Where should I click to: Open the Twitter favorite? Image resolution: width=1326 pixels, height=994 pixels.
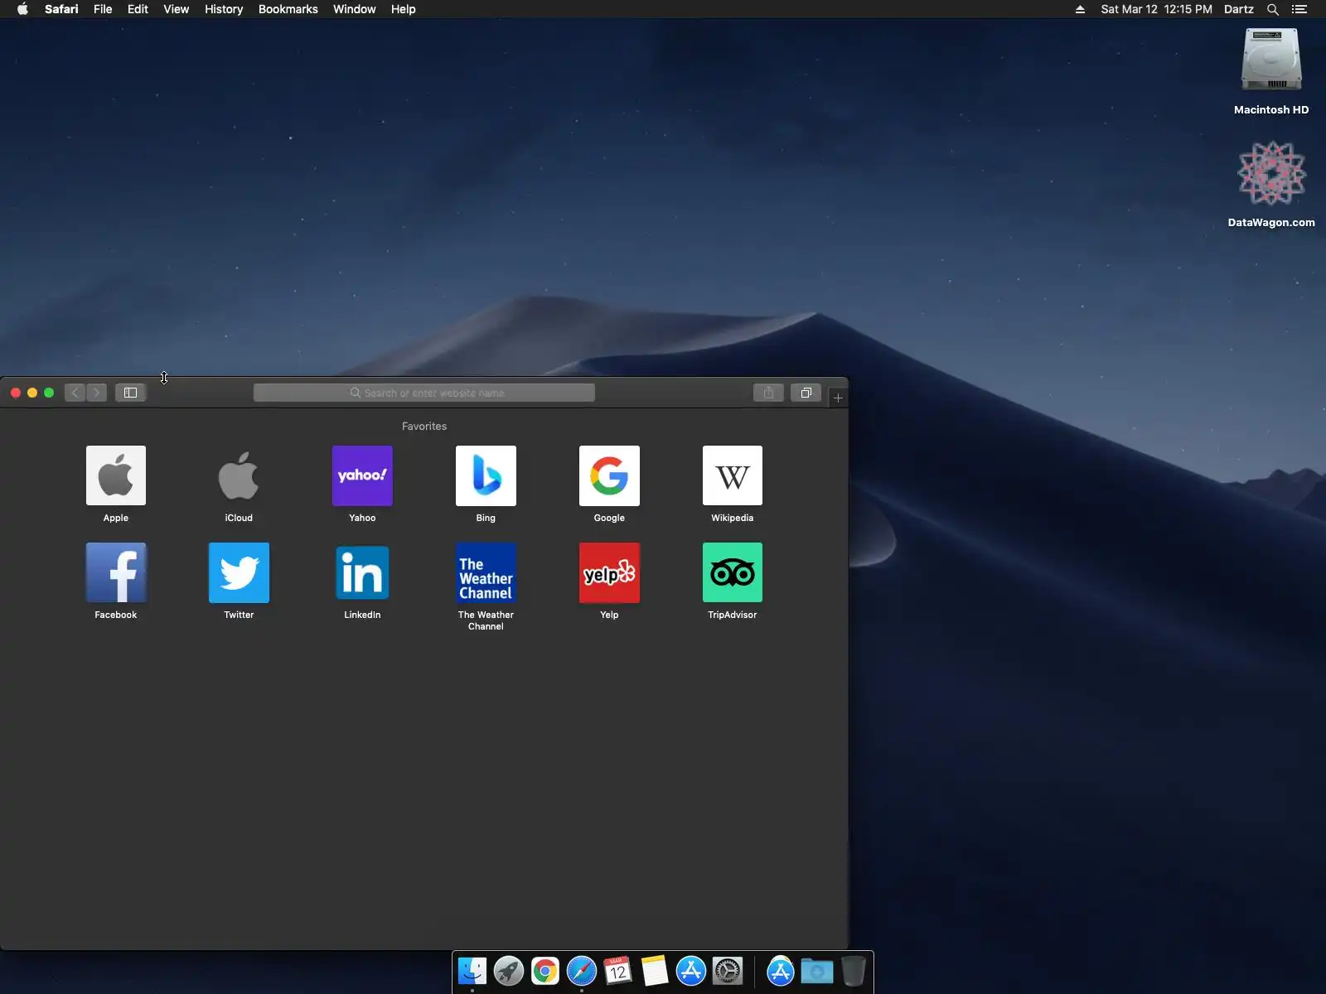click(239, 572)
